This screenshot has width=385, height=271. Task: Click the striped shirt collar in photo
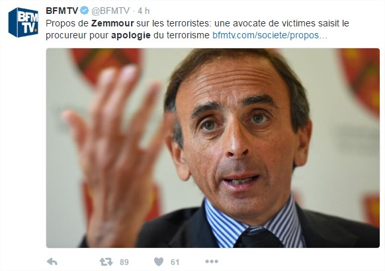pyautogui.click(x=253, y=221)
